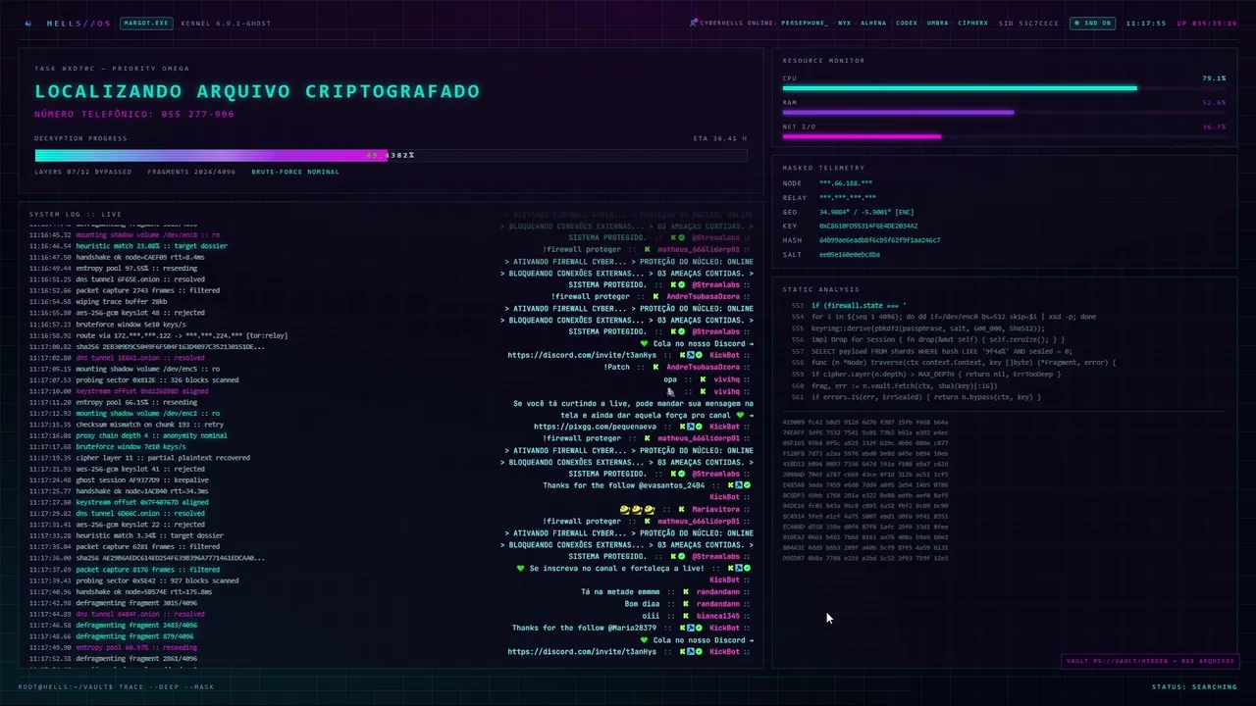Select ALHENA in the online list

point(873,23)
